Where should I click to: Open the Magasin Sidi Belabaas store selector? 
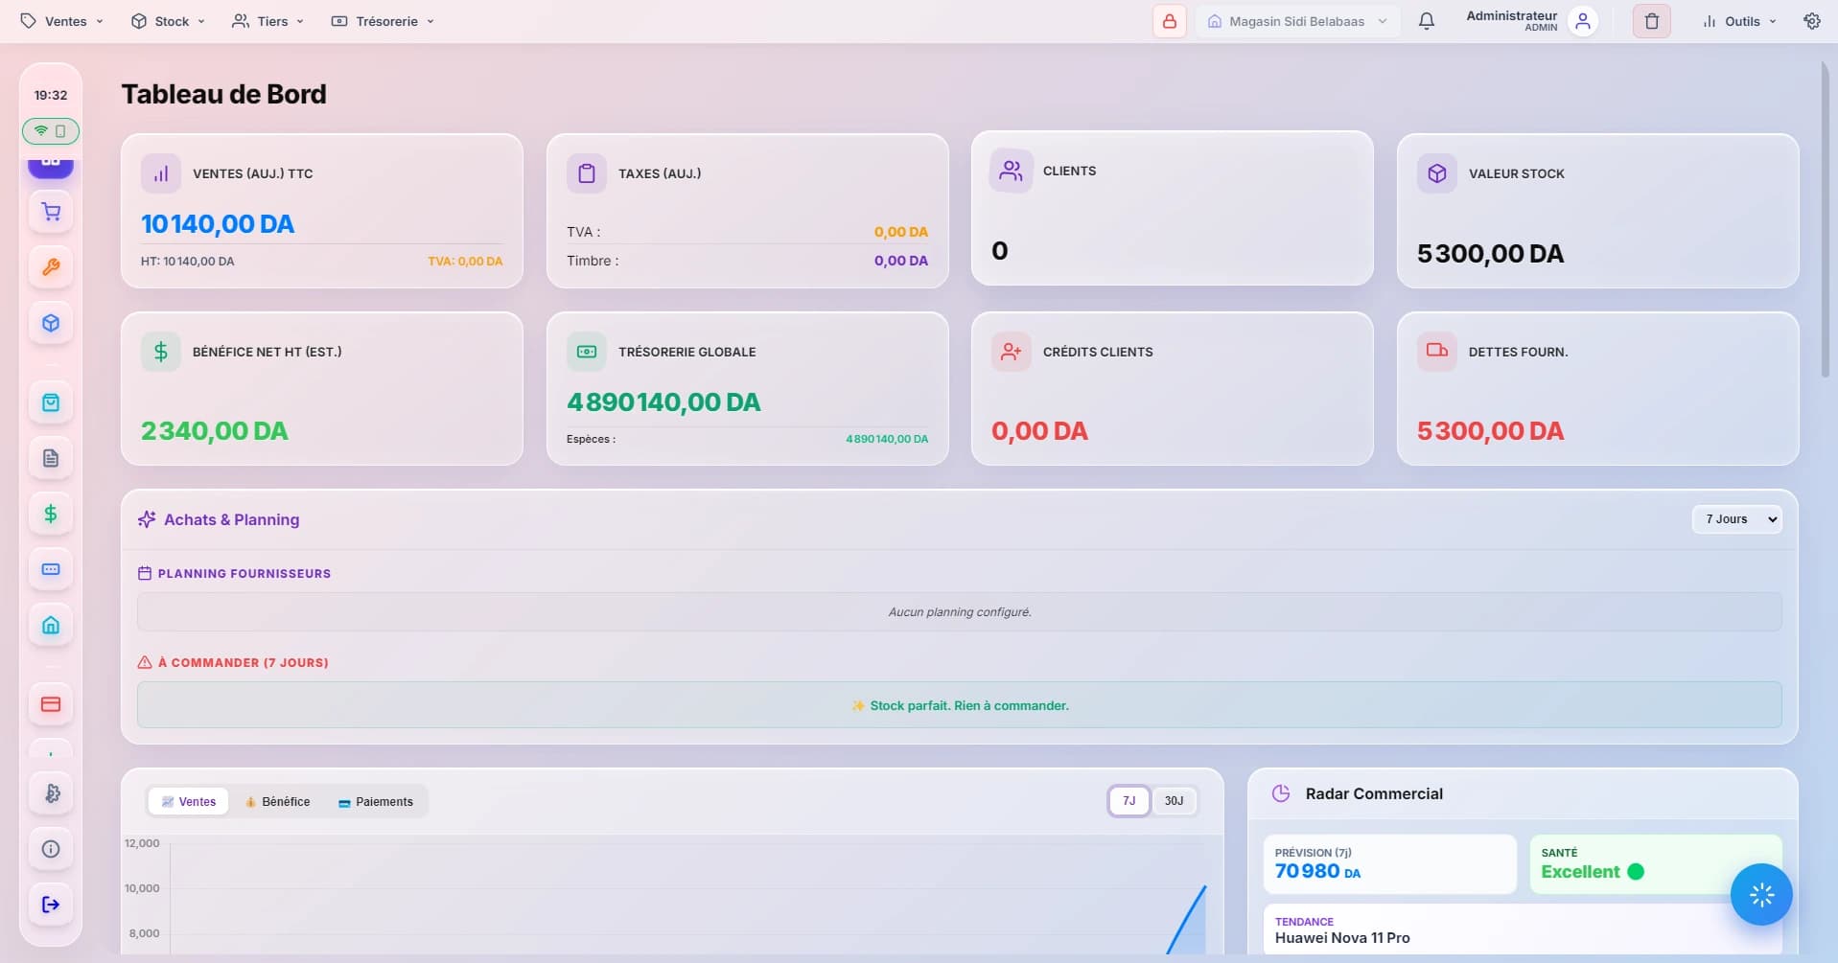click(x=1297, y=21)
